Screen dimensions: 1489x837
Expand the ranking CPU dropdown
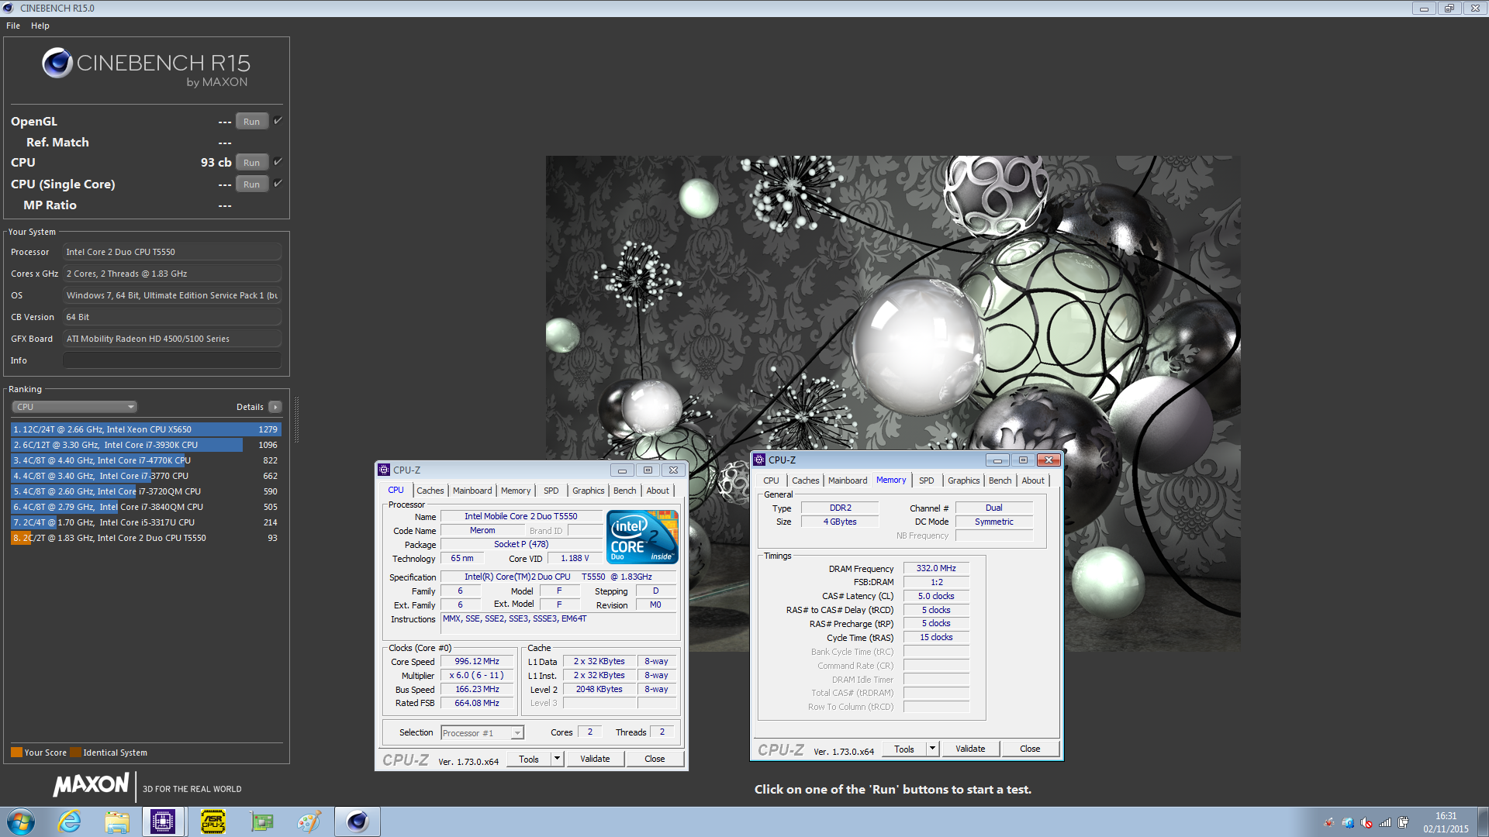click(x=74, y=407)
